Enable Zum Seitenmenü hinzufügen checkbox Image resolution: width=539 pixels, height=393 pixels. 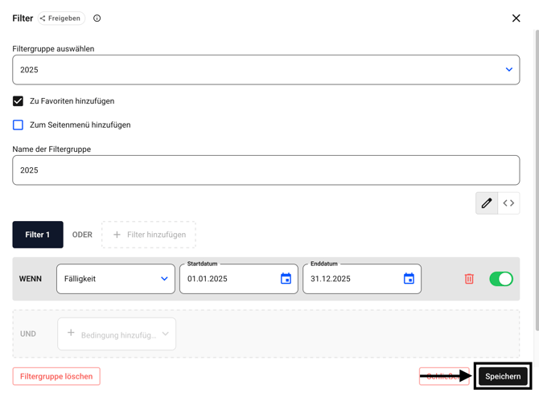click(18, 125)
